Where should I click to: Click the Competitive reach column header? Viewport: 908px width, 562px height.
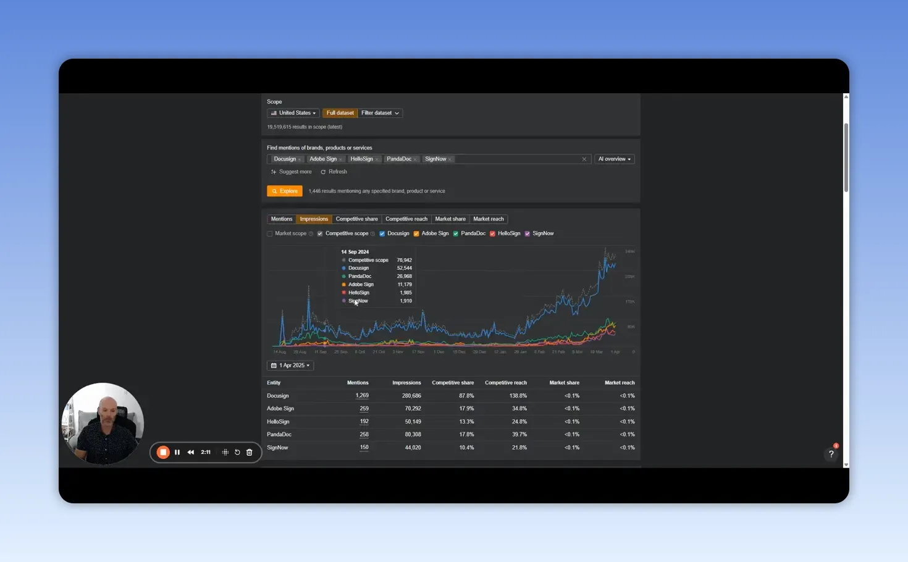(x=506, y=383)
